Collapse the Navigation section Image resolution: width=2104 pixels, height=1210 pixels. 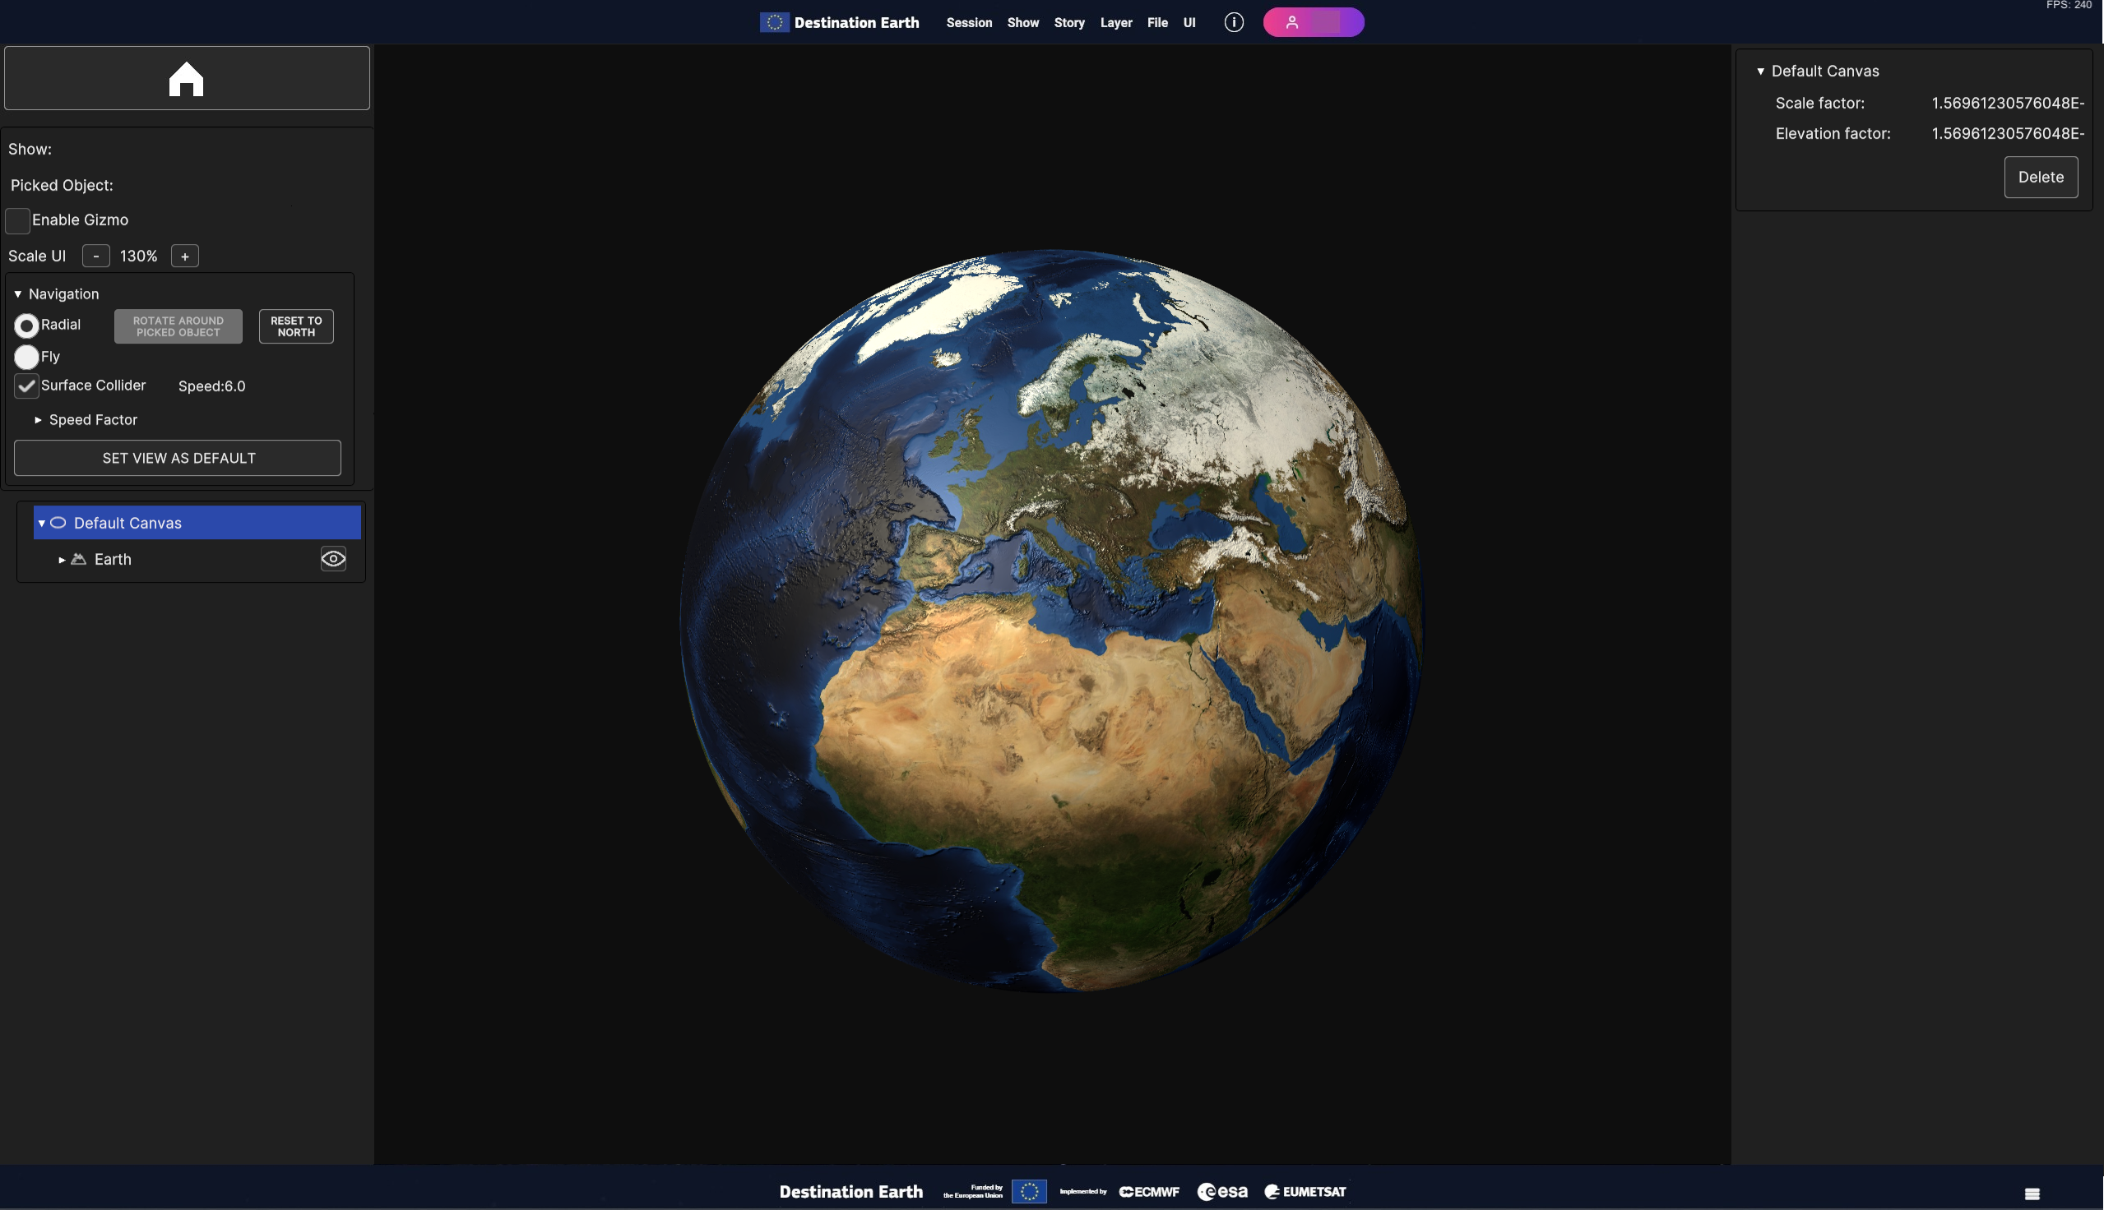(x=18, y=294)
